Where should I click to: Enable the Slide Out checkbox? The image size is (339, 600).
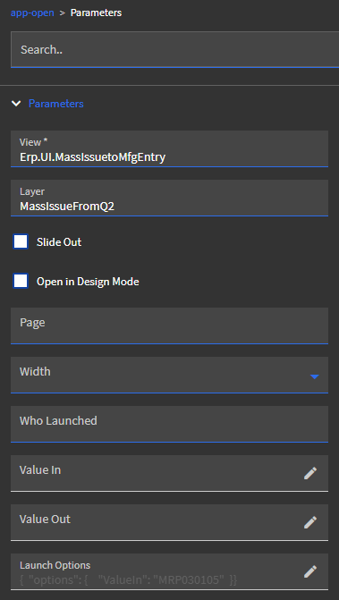tap(21, 241)
